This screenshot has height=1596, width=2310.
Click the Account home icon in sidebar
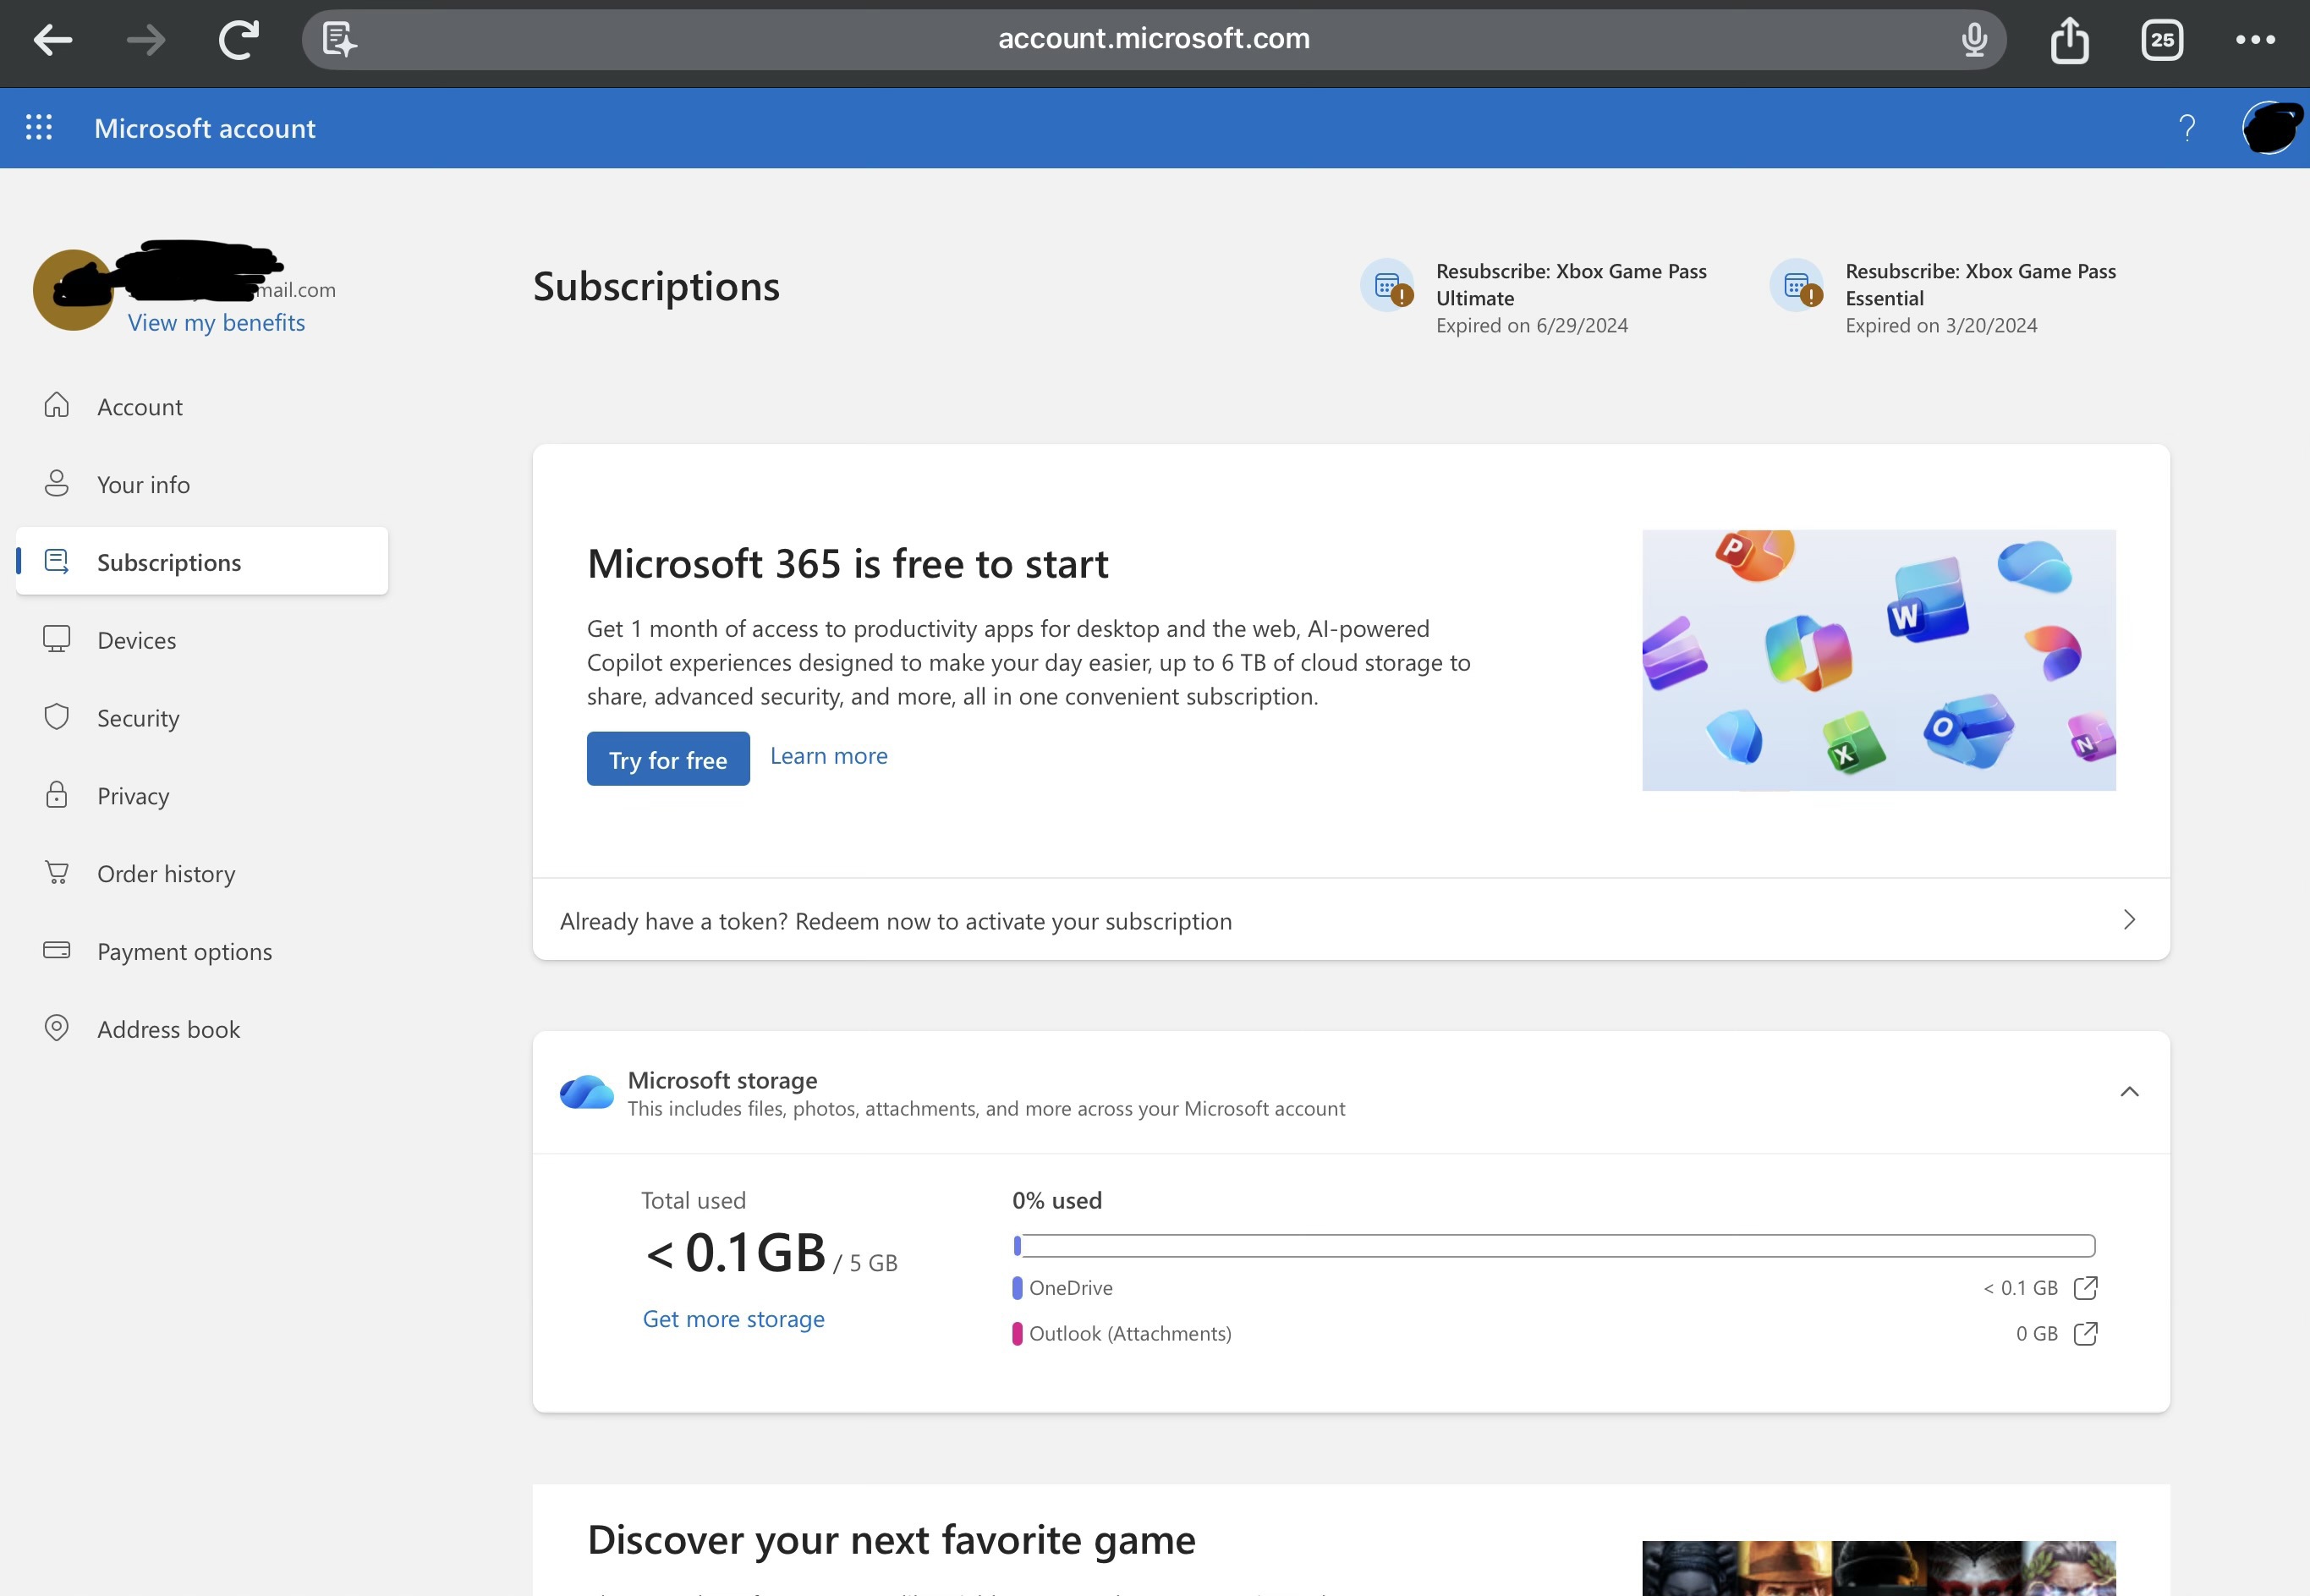click(x=57, y=404)
